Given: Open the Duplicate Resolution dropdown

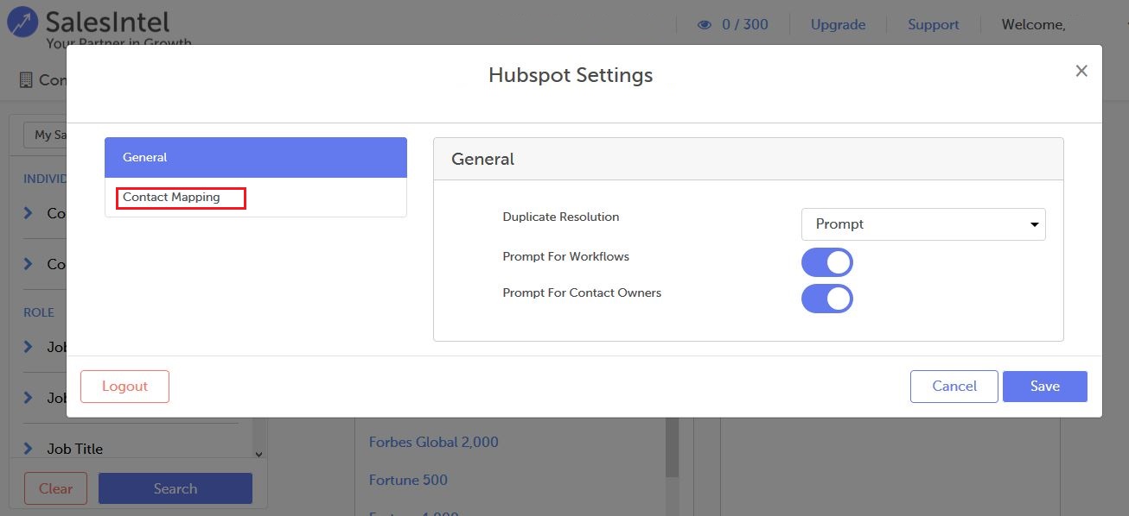Looking at the screenshot, I should [x=923, y=224].
